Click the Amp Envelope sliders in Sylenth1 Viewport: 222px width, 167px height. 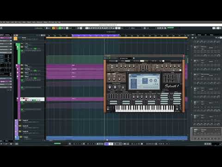click(144, 67)
